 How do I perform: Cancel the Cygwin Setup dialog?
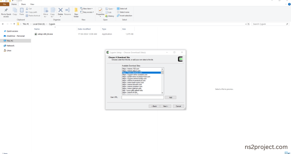click(178, 106)
